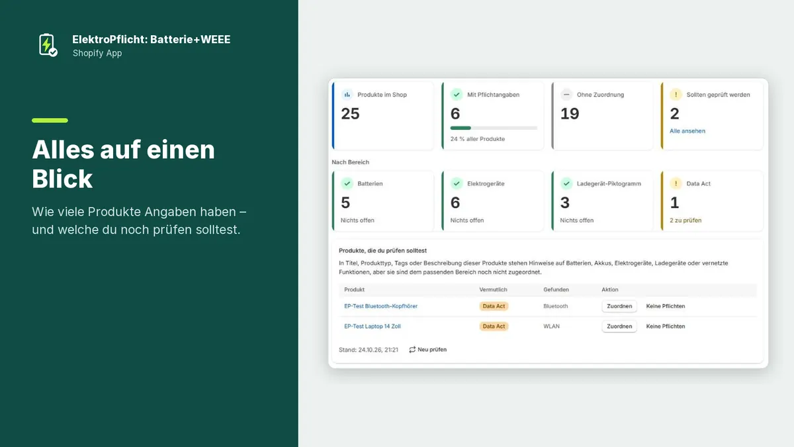Viewport: 794px width, 447px height.
Task: Click the Neu prüfen button
Action: pos(427,349)
